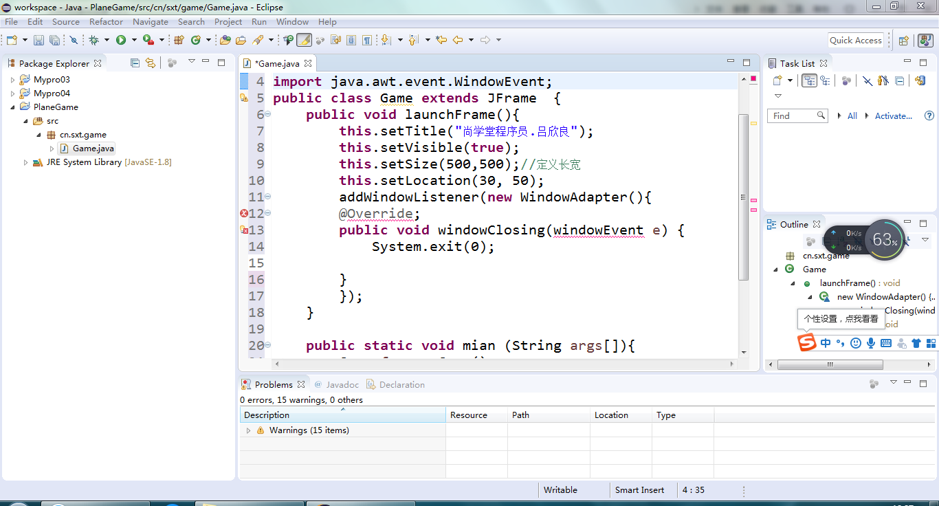Click the New Java Package icon
939x506 pixels.
tap(179, 40)
